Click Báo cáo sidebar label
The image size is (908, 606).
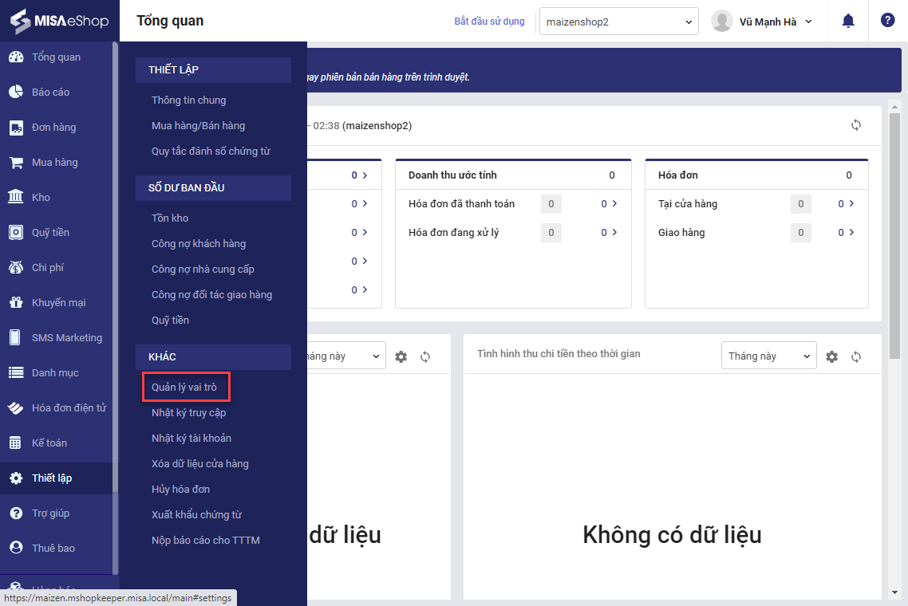click(x=50, y=92)
